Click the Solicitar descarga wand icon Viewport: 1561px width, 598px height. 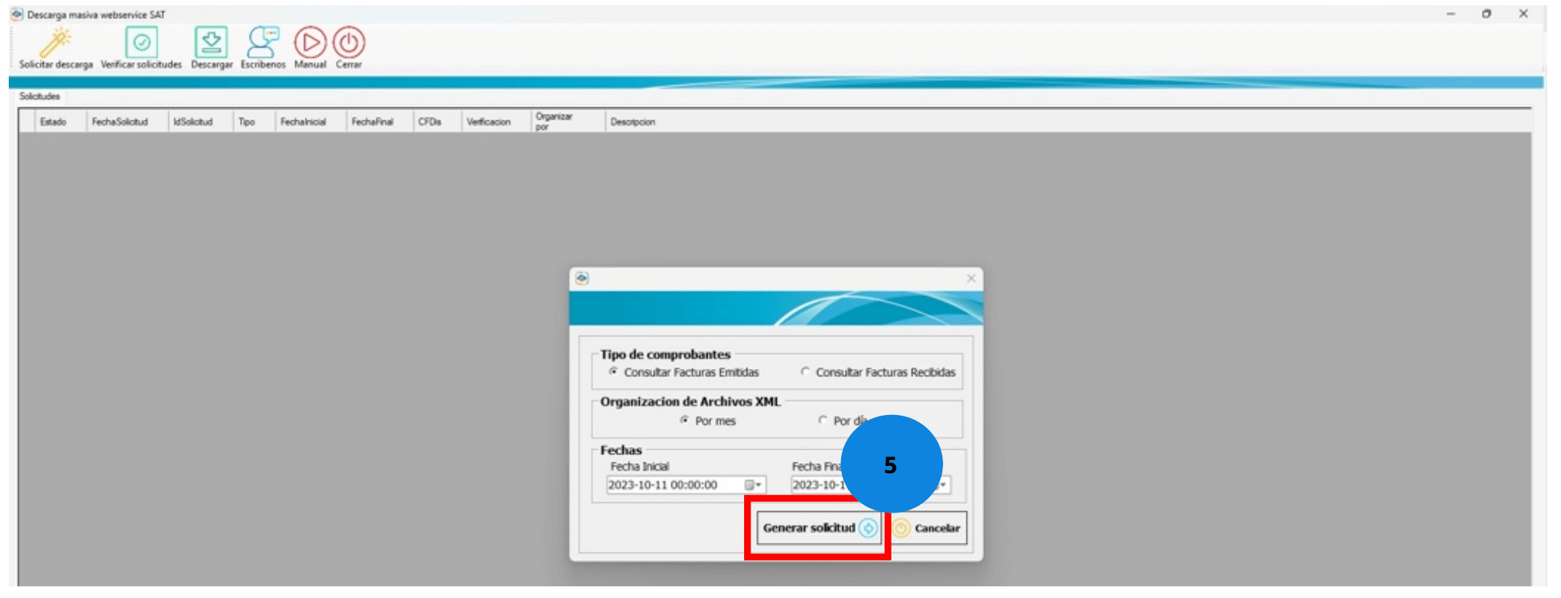point(55,43)
